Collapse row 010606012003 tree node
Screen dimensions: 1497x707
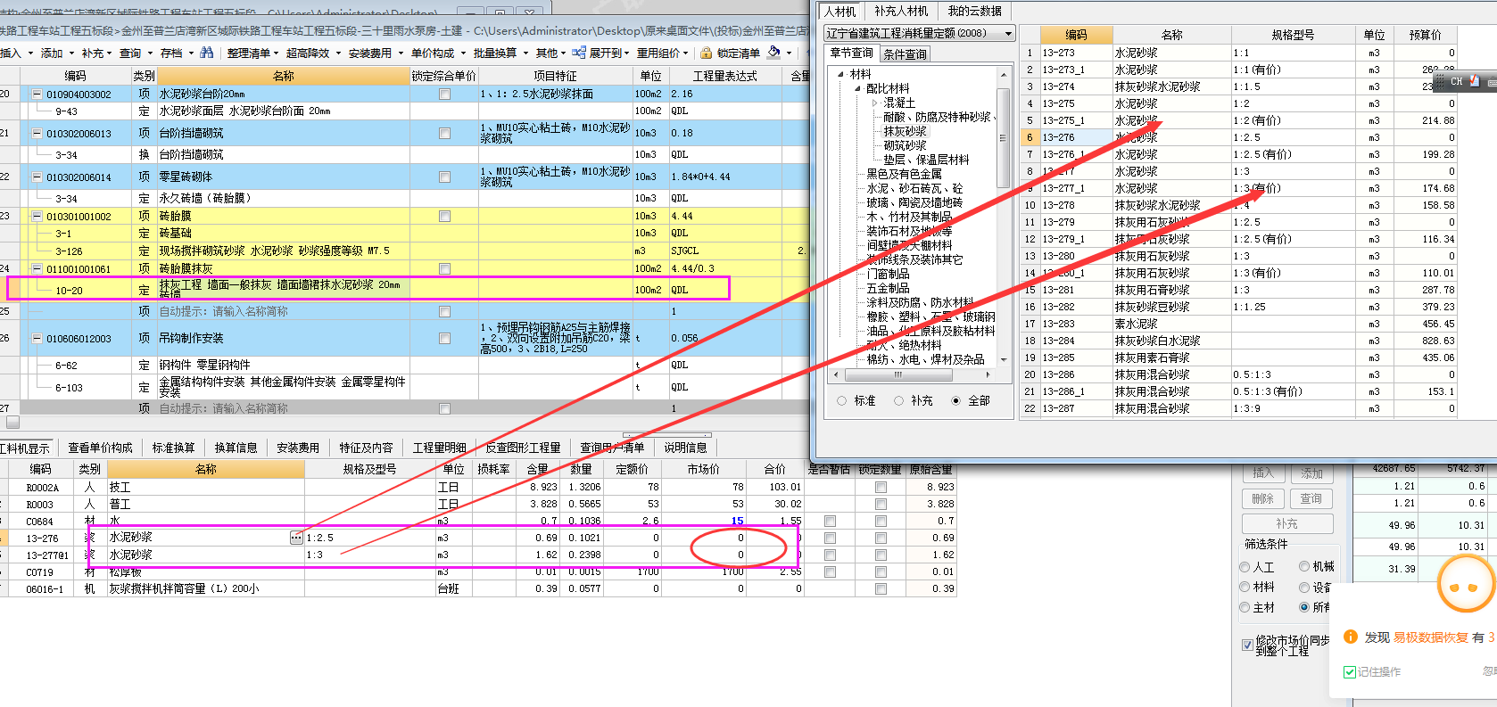tap(37, 338)
